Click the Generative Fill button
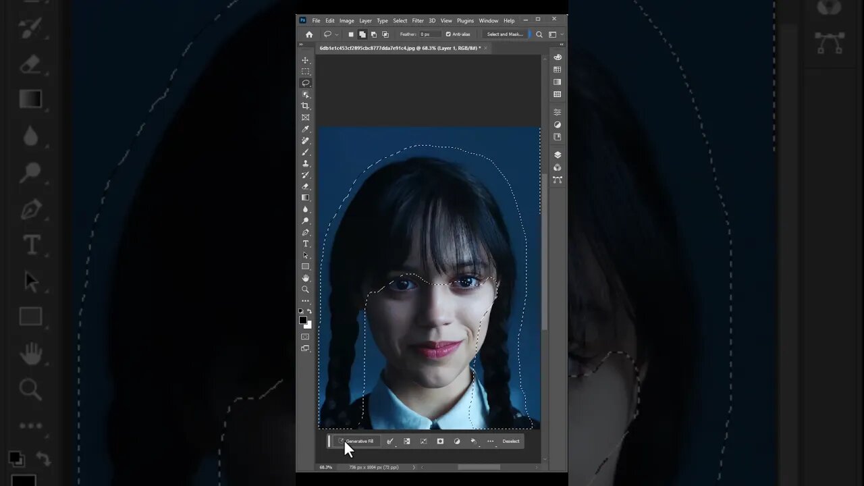This screenshot has height=486, width=864. click(x=356, y=441)
